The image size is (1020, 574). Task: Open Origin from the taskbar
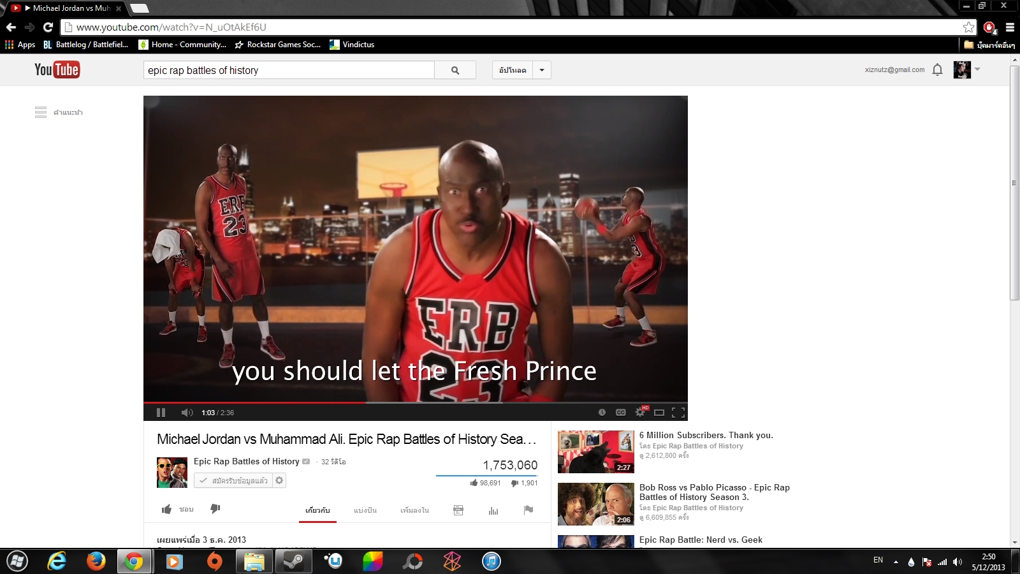tap(215, 561)
